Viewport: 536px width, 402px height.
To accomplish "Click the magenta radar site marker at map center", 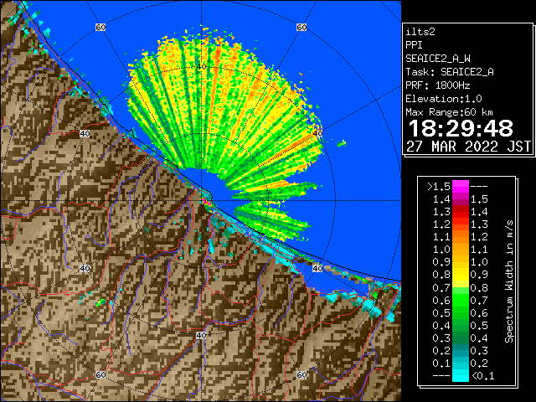I will [x=205, y=202].
